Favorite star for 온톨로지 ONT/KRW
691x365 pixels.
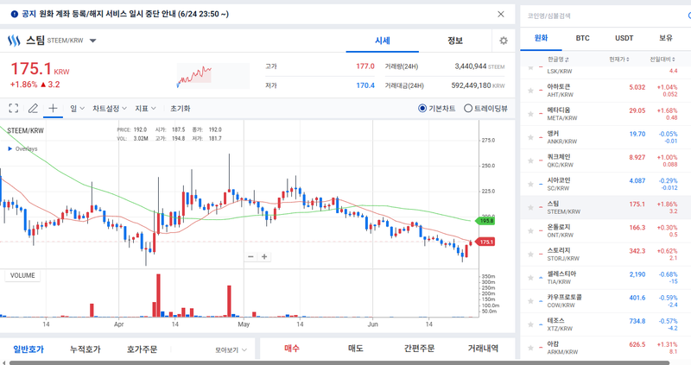(530, 231)
